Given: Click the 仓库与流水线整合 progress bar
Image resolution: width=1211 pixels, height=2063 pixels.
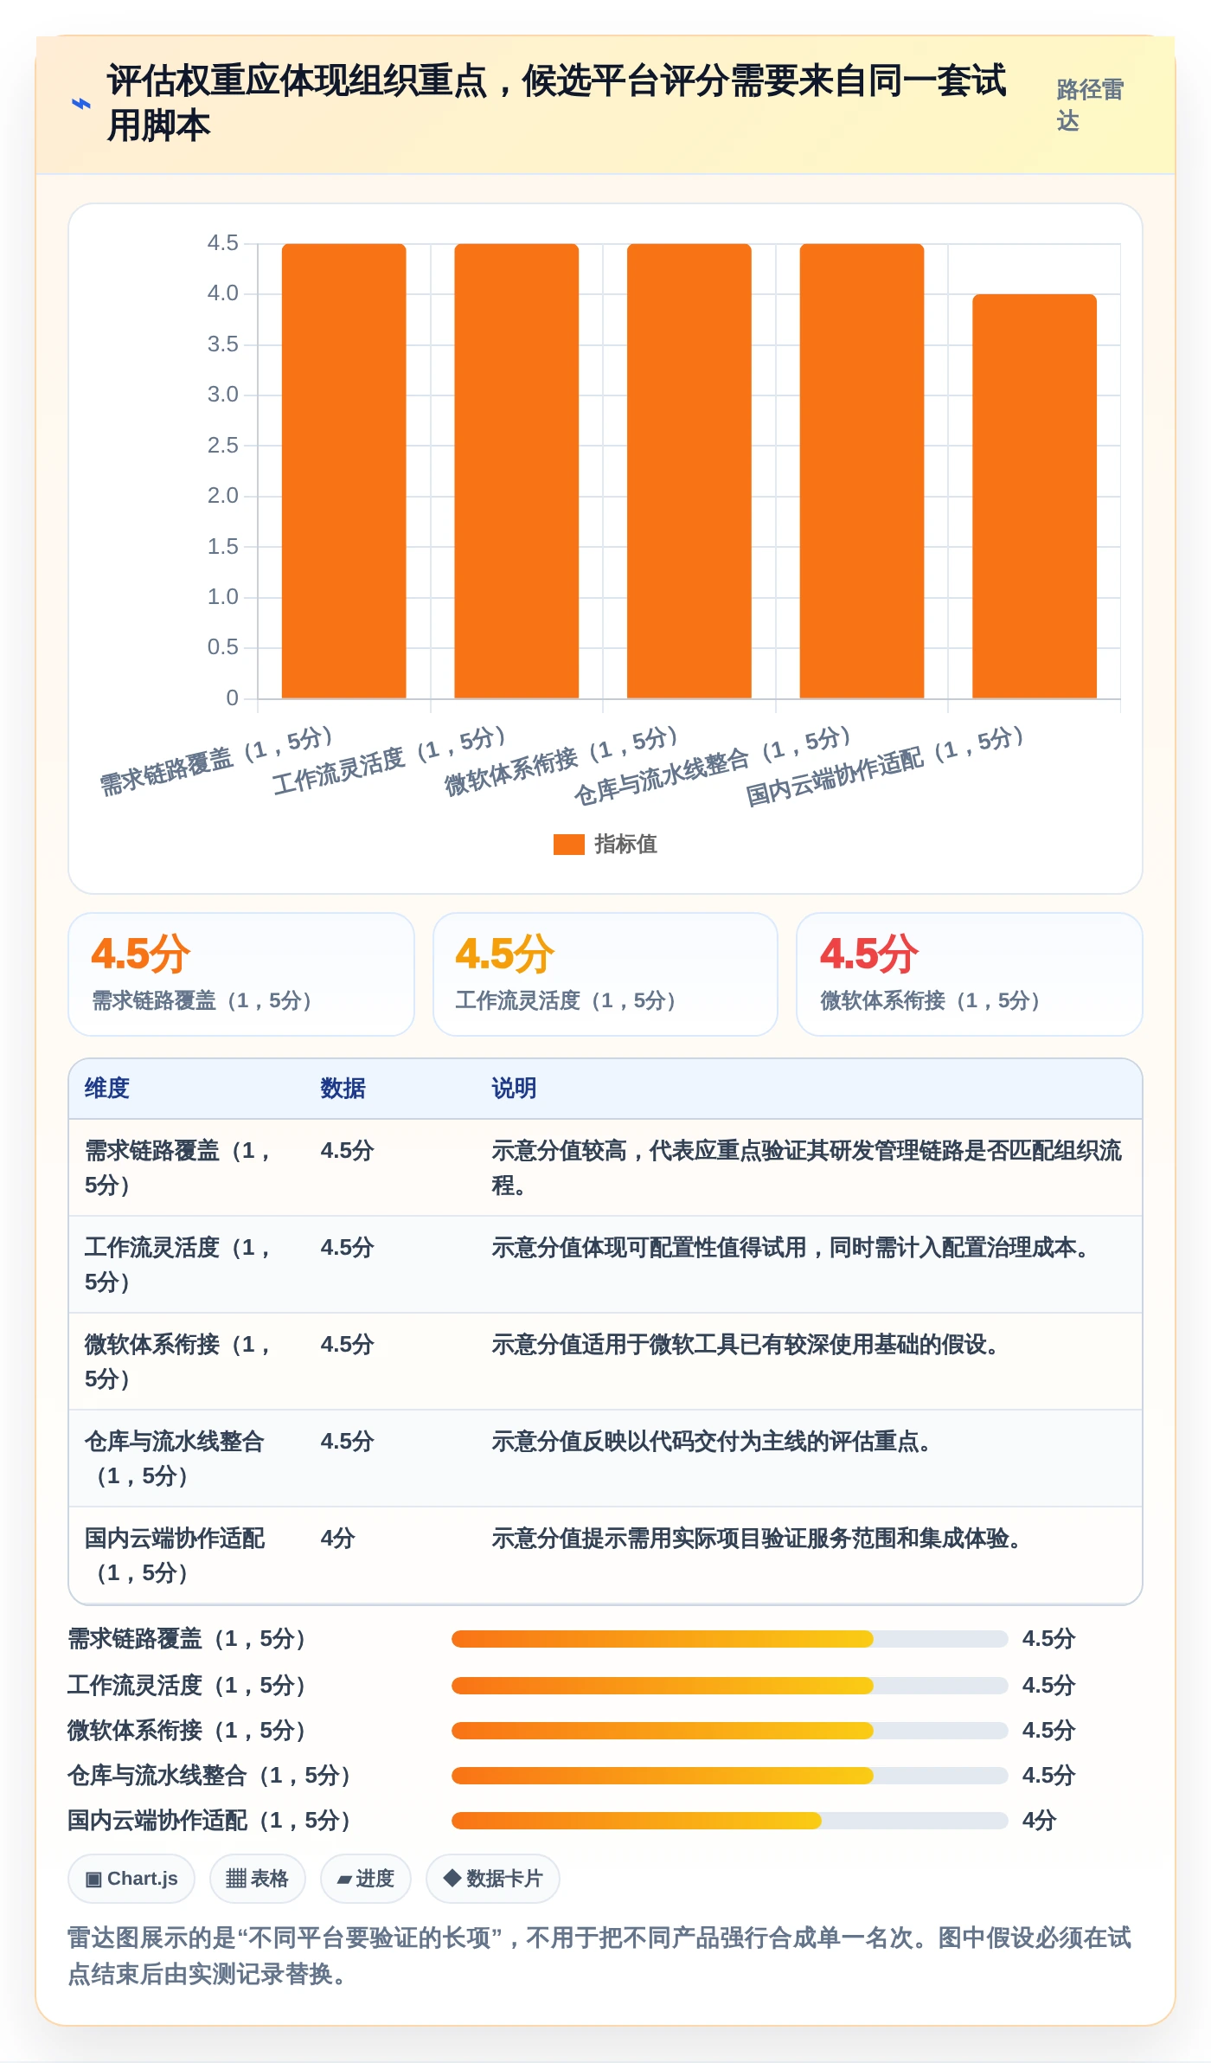Looking at the screenshot, I should click(x=730, y=1776).
